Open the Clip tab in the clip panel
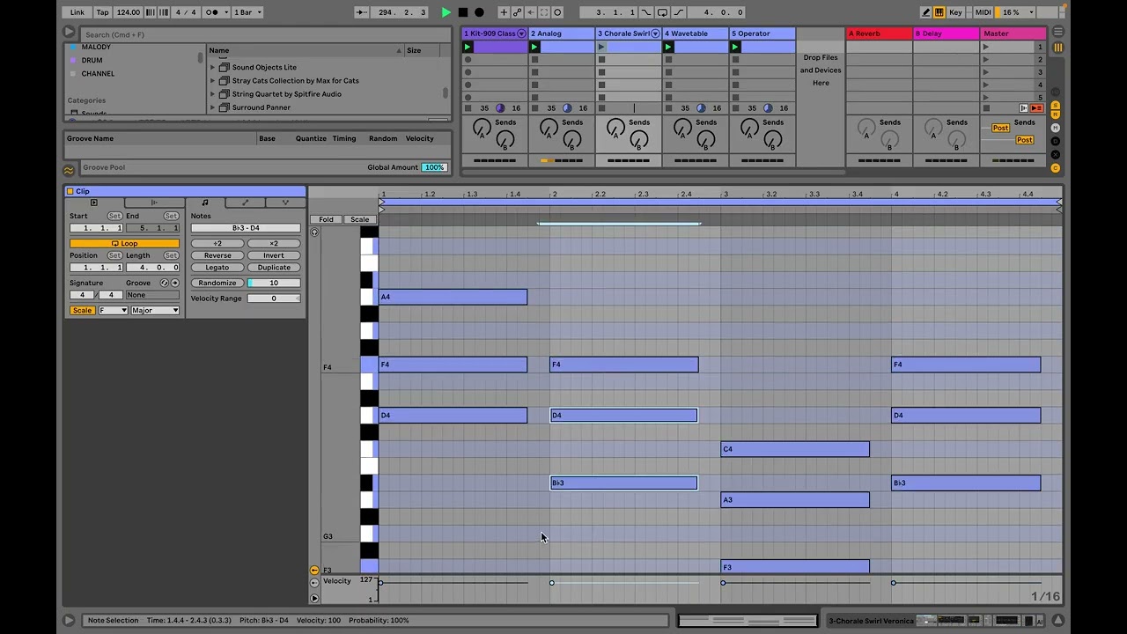This screenshot has height=634, width=1127. point(94,203)
